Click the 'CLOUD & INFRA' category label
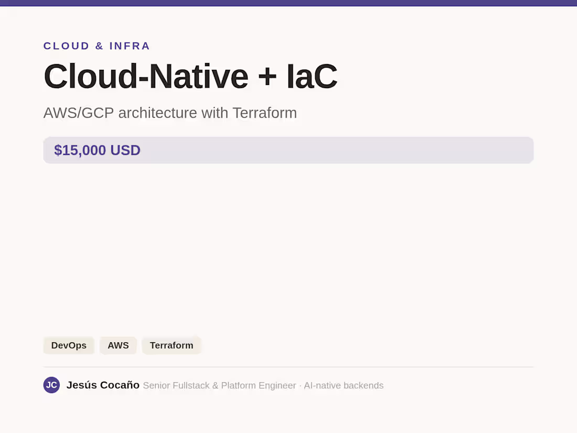 point(97,46)
